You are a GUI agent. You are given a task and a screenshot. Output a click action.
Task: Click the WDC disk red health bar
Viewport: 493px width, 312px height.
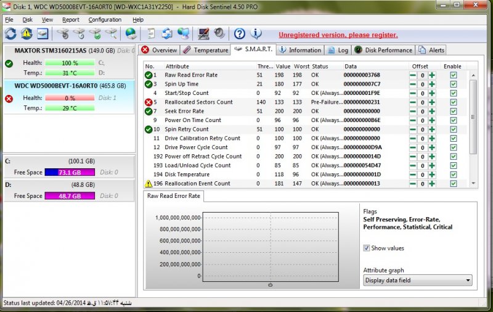70,98
